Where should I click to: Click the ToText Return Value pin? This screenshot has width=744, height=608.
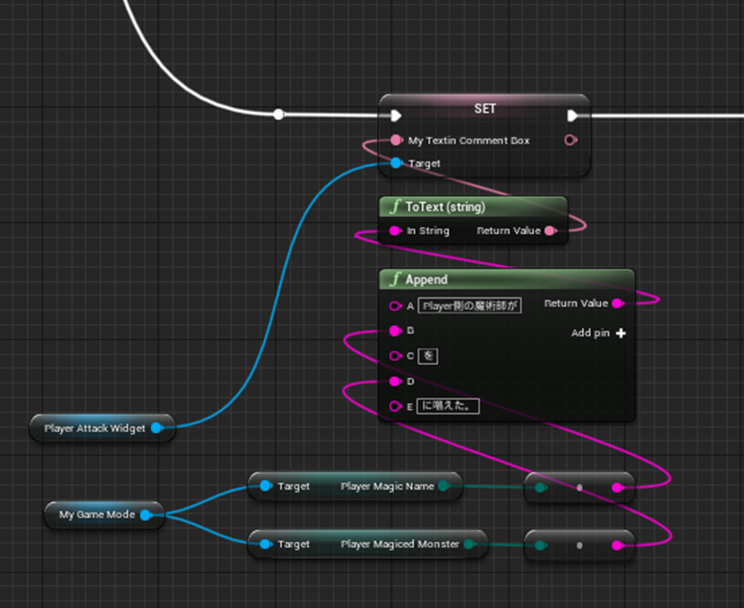click(x=550, y=231)
